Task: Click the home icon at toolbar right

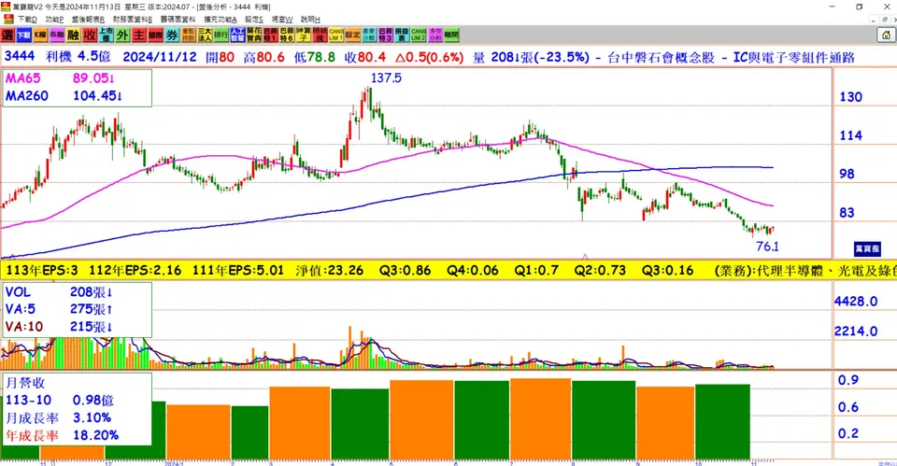Action: coord(886,35)
